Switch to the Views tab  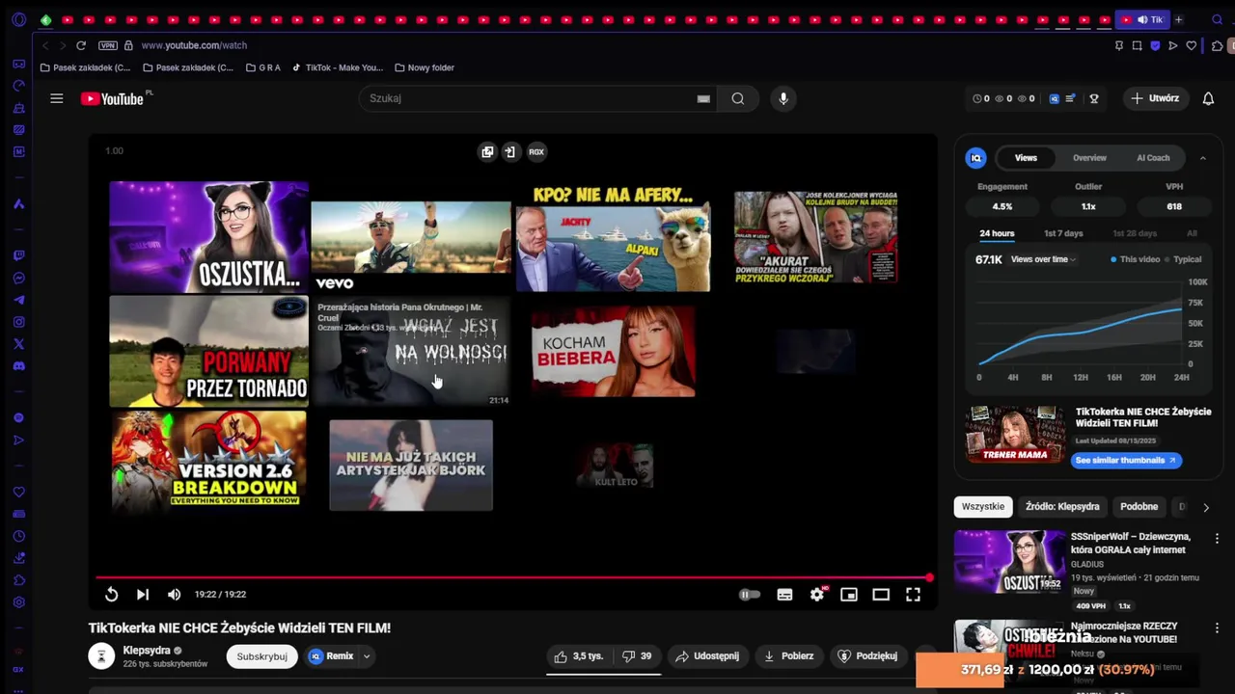click(x=1026, y=158)
